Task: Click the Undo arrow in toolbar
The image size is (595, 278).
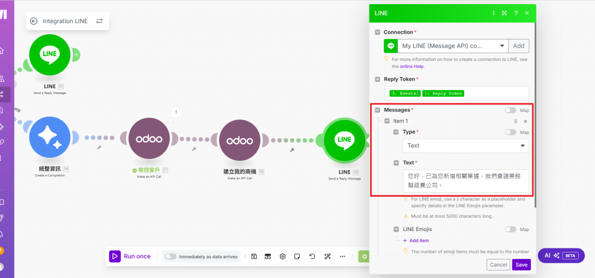Action: click(312, 257)
